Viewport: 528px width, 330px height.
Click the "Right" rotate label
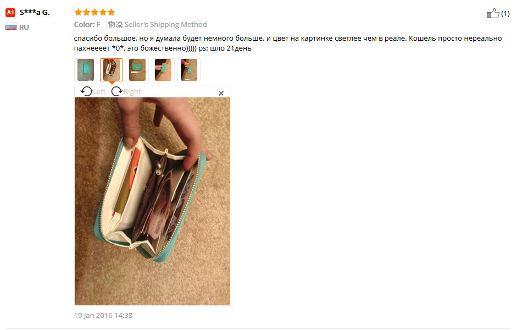[132, 92]
